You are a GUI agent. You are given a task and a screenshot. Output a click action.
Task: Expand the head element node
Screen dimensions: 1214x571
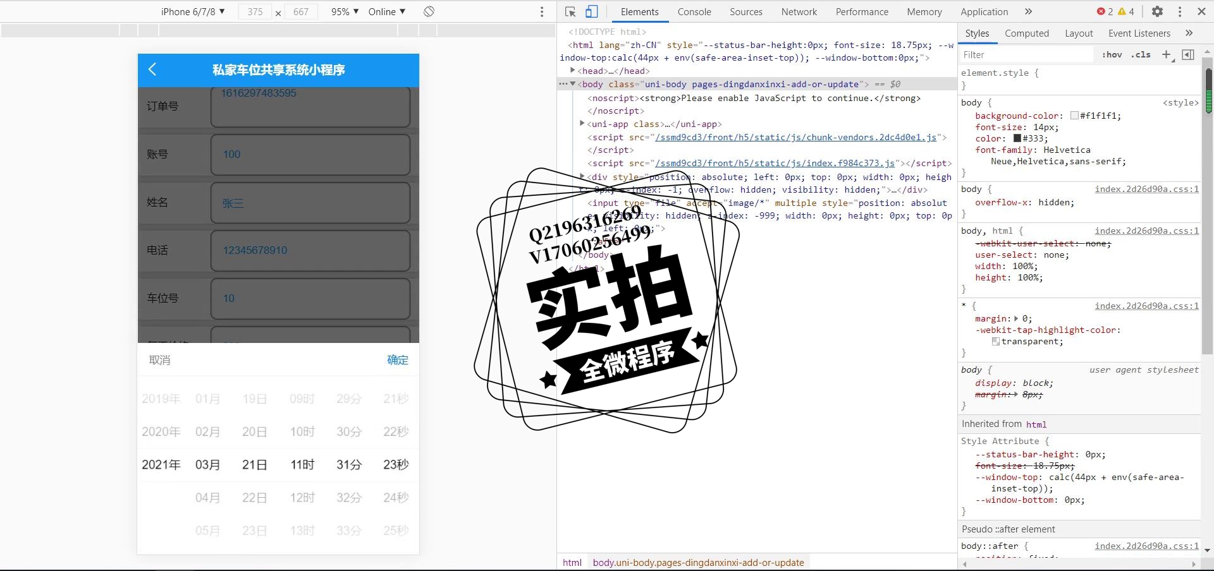click(573, 71)
